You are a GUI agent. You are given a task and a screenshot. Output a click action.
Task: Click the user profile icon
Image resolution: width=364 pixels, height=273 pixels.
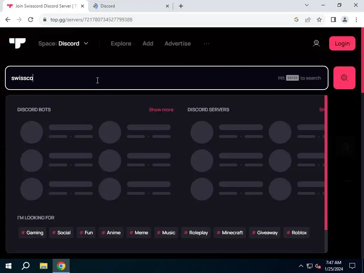[316, 43]
